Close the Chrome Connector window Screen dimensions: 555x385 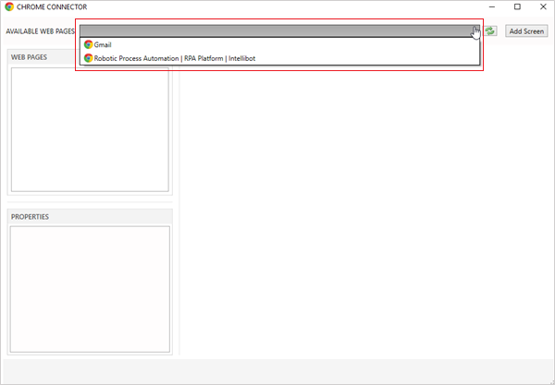click(543, 6)
